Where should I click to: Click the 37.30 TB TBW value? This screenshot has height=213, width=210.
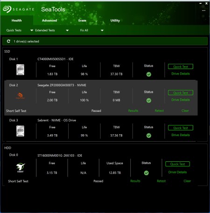[x=116, y=74]
